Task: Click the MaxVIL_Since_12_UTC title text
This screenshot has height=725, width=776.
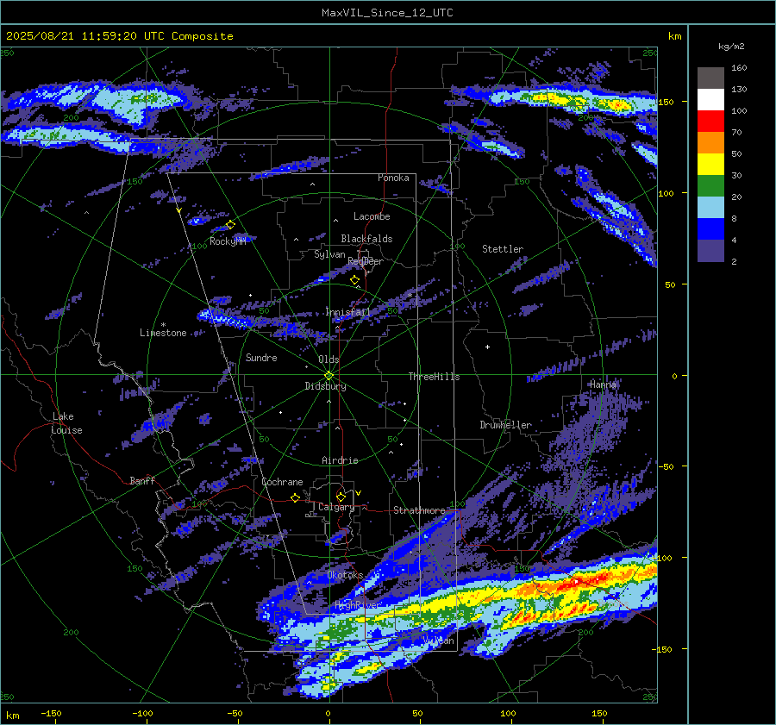Action: [x=387, y=13]
